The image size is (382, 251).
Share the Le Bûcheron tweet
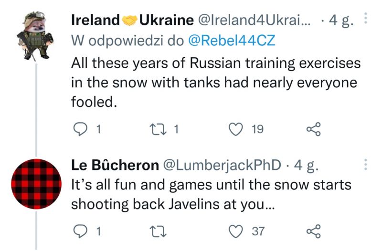pyautogui.click(x=314, y=231)
